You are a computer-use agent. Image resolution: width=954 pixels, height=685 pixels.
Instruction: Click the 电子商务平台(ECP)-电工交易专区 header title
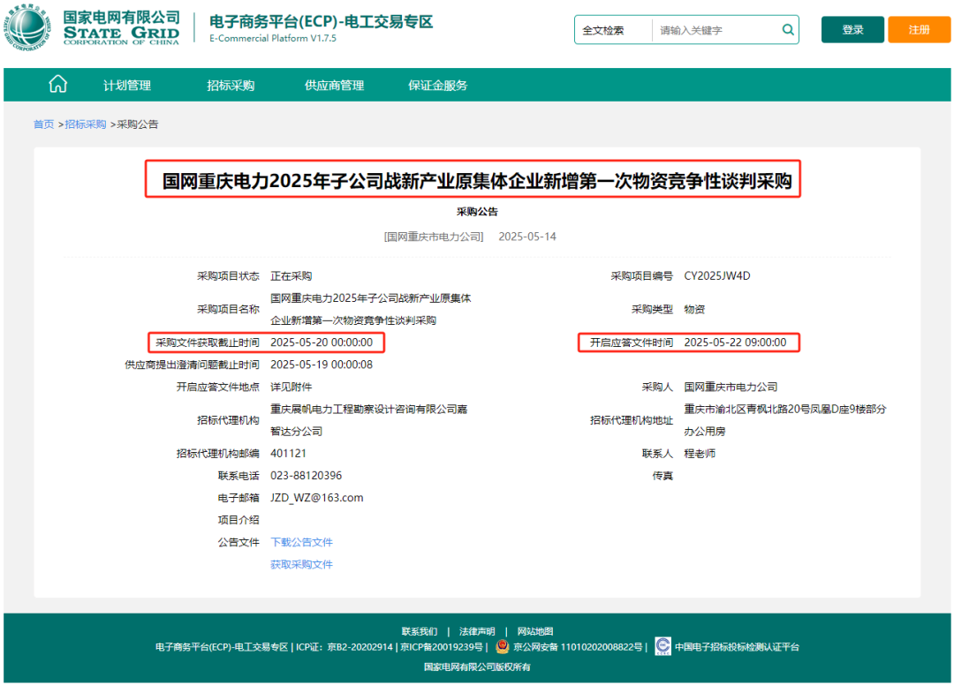tap(322, 22)
